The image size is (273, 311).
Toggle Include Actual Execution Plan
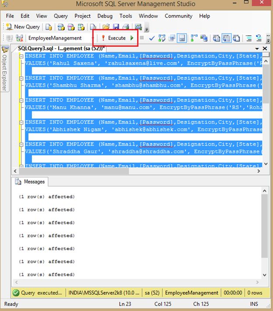[x=194, y=38]
